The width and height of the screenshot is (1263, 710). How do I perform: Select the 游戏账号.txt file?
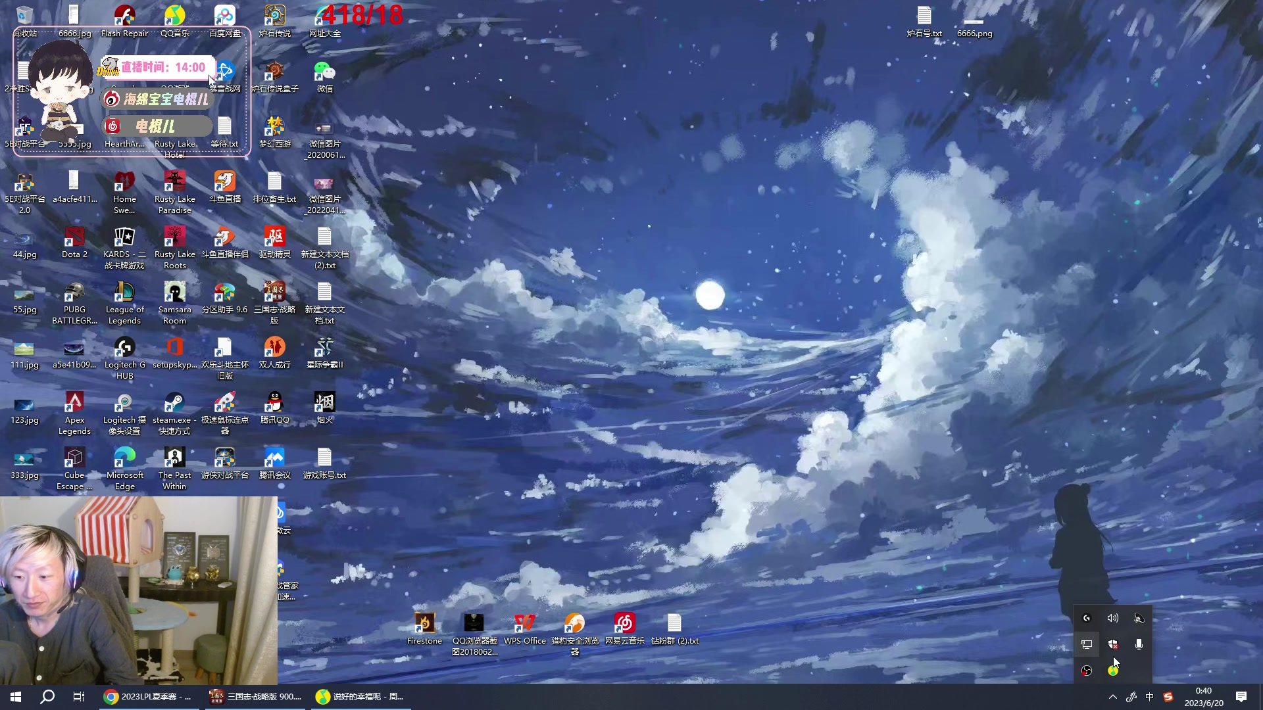pyautogui.click(x=325, y=463)
